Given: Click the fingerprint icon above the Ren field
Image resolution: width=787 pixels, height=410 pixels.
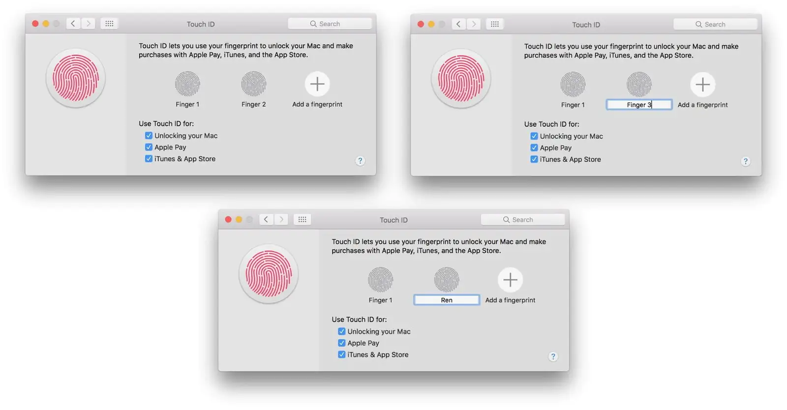Looking at the screenshot, I should [x=446, y=280].
